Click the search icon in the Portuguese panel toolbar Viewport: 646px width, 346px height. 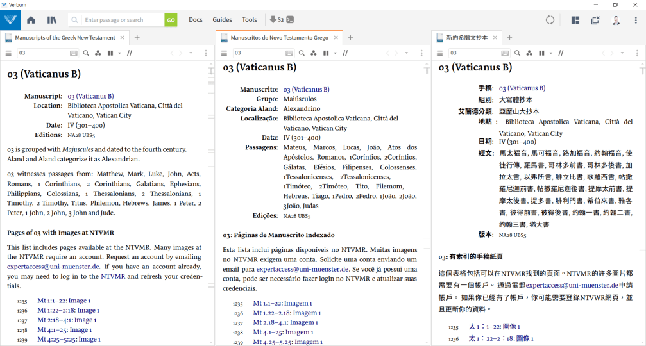click(303, 53)
